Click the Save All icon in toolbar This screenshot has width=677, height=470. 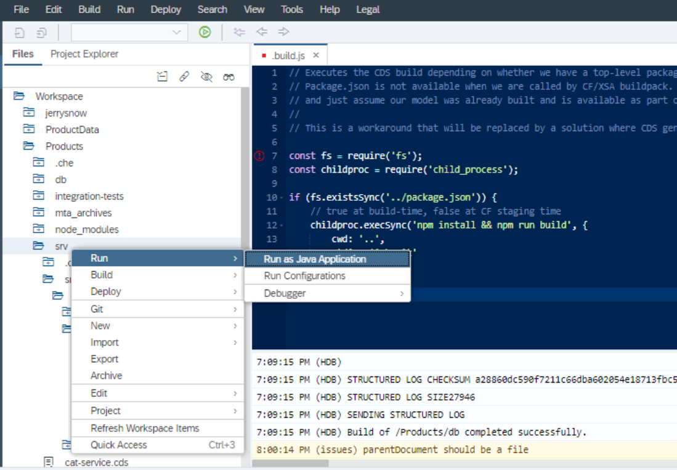[x=41, y=33]
